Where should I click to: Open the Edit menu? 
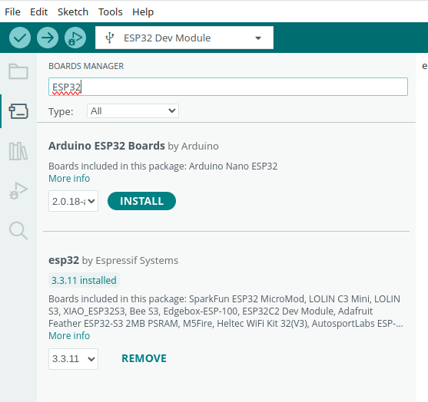coord(38,12)
